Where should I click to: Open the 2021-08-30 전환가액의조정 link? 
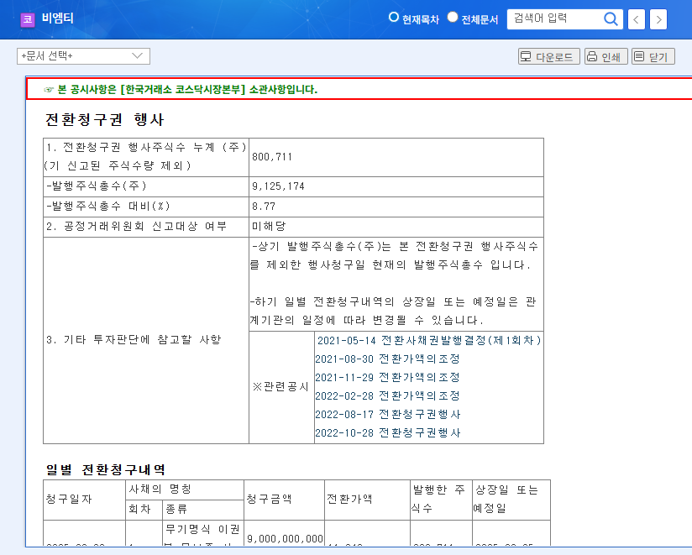point(386,359)
